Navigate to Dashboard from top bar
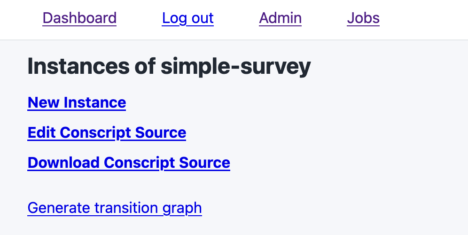468x235 pixels. tap(79, 18)
